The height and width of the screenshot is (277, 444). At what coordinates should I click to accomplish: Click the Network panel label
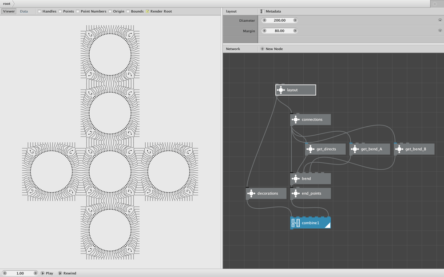[x=233, y=49]
